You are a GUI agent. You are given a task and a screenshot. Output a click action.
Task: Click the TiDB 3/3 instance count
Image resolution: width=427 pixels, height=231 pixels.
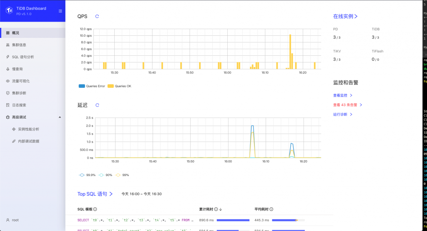click(375, 37)
